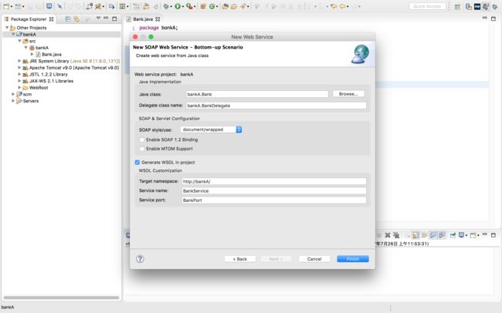Click Remove Launch X in console toolbar
The image size is (502, 313).
click(388, 235)
